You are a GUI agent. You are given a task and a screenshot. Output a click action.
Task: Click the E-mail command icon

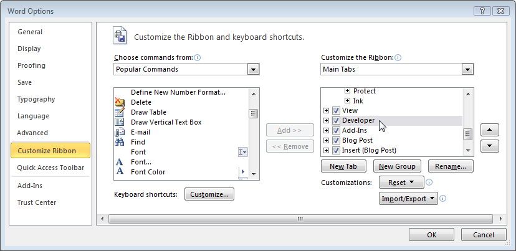pyautogui.click(x=120, y=132)
